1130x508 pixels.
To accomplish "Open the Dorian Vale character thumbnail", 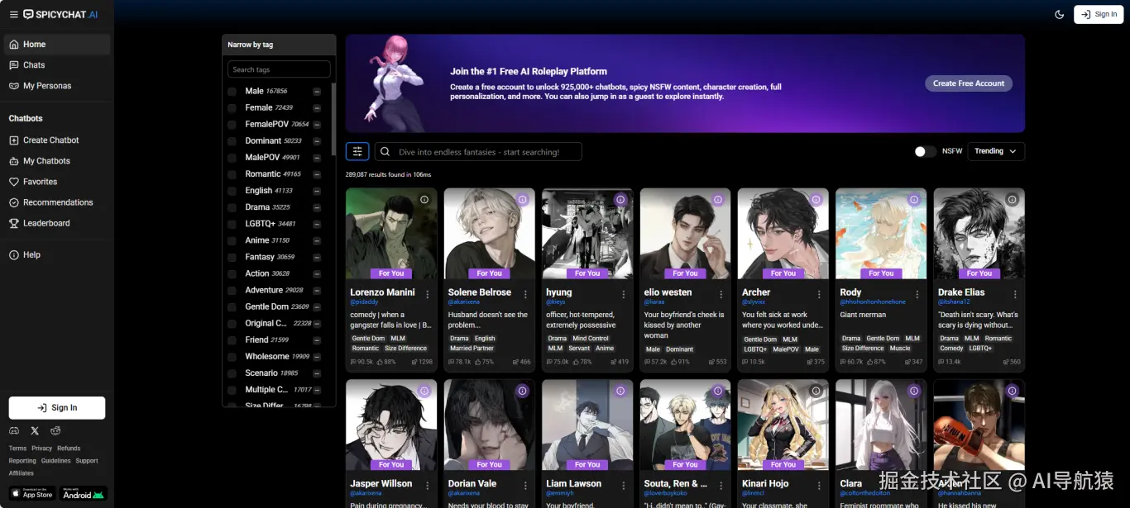I will (489, 425).
